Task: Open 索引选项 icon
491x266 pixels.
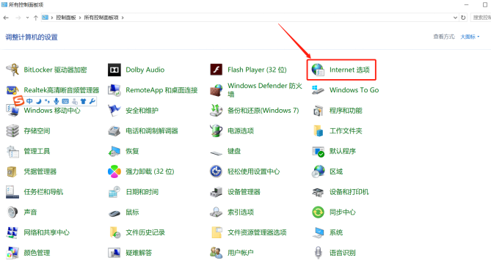Action: (x=216, y=213)
